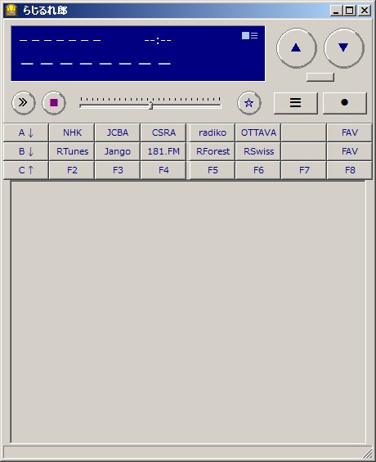376x462 pixels.
Task: Click the resize grip in status bar corner
Action: point(368,453)
